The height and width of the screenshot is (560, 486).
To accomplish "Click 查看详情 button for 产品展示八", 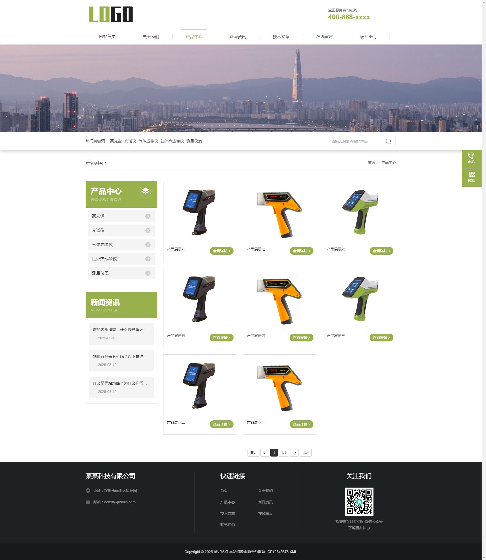I will pyautogui.click(x=221, y=251).
